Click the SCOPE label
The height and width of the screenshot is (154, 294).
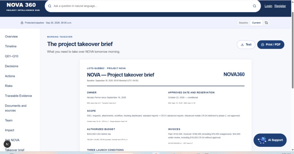(91, 111)
